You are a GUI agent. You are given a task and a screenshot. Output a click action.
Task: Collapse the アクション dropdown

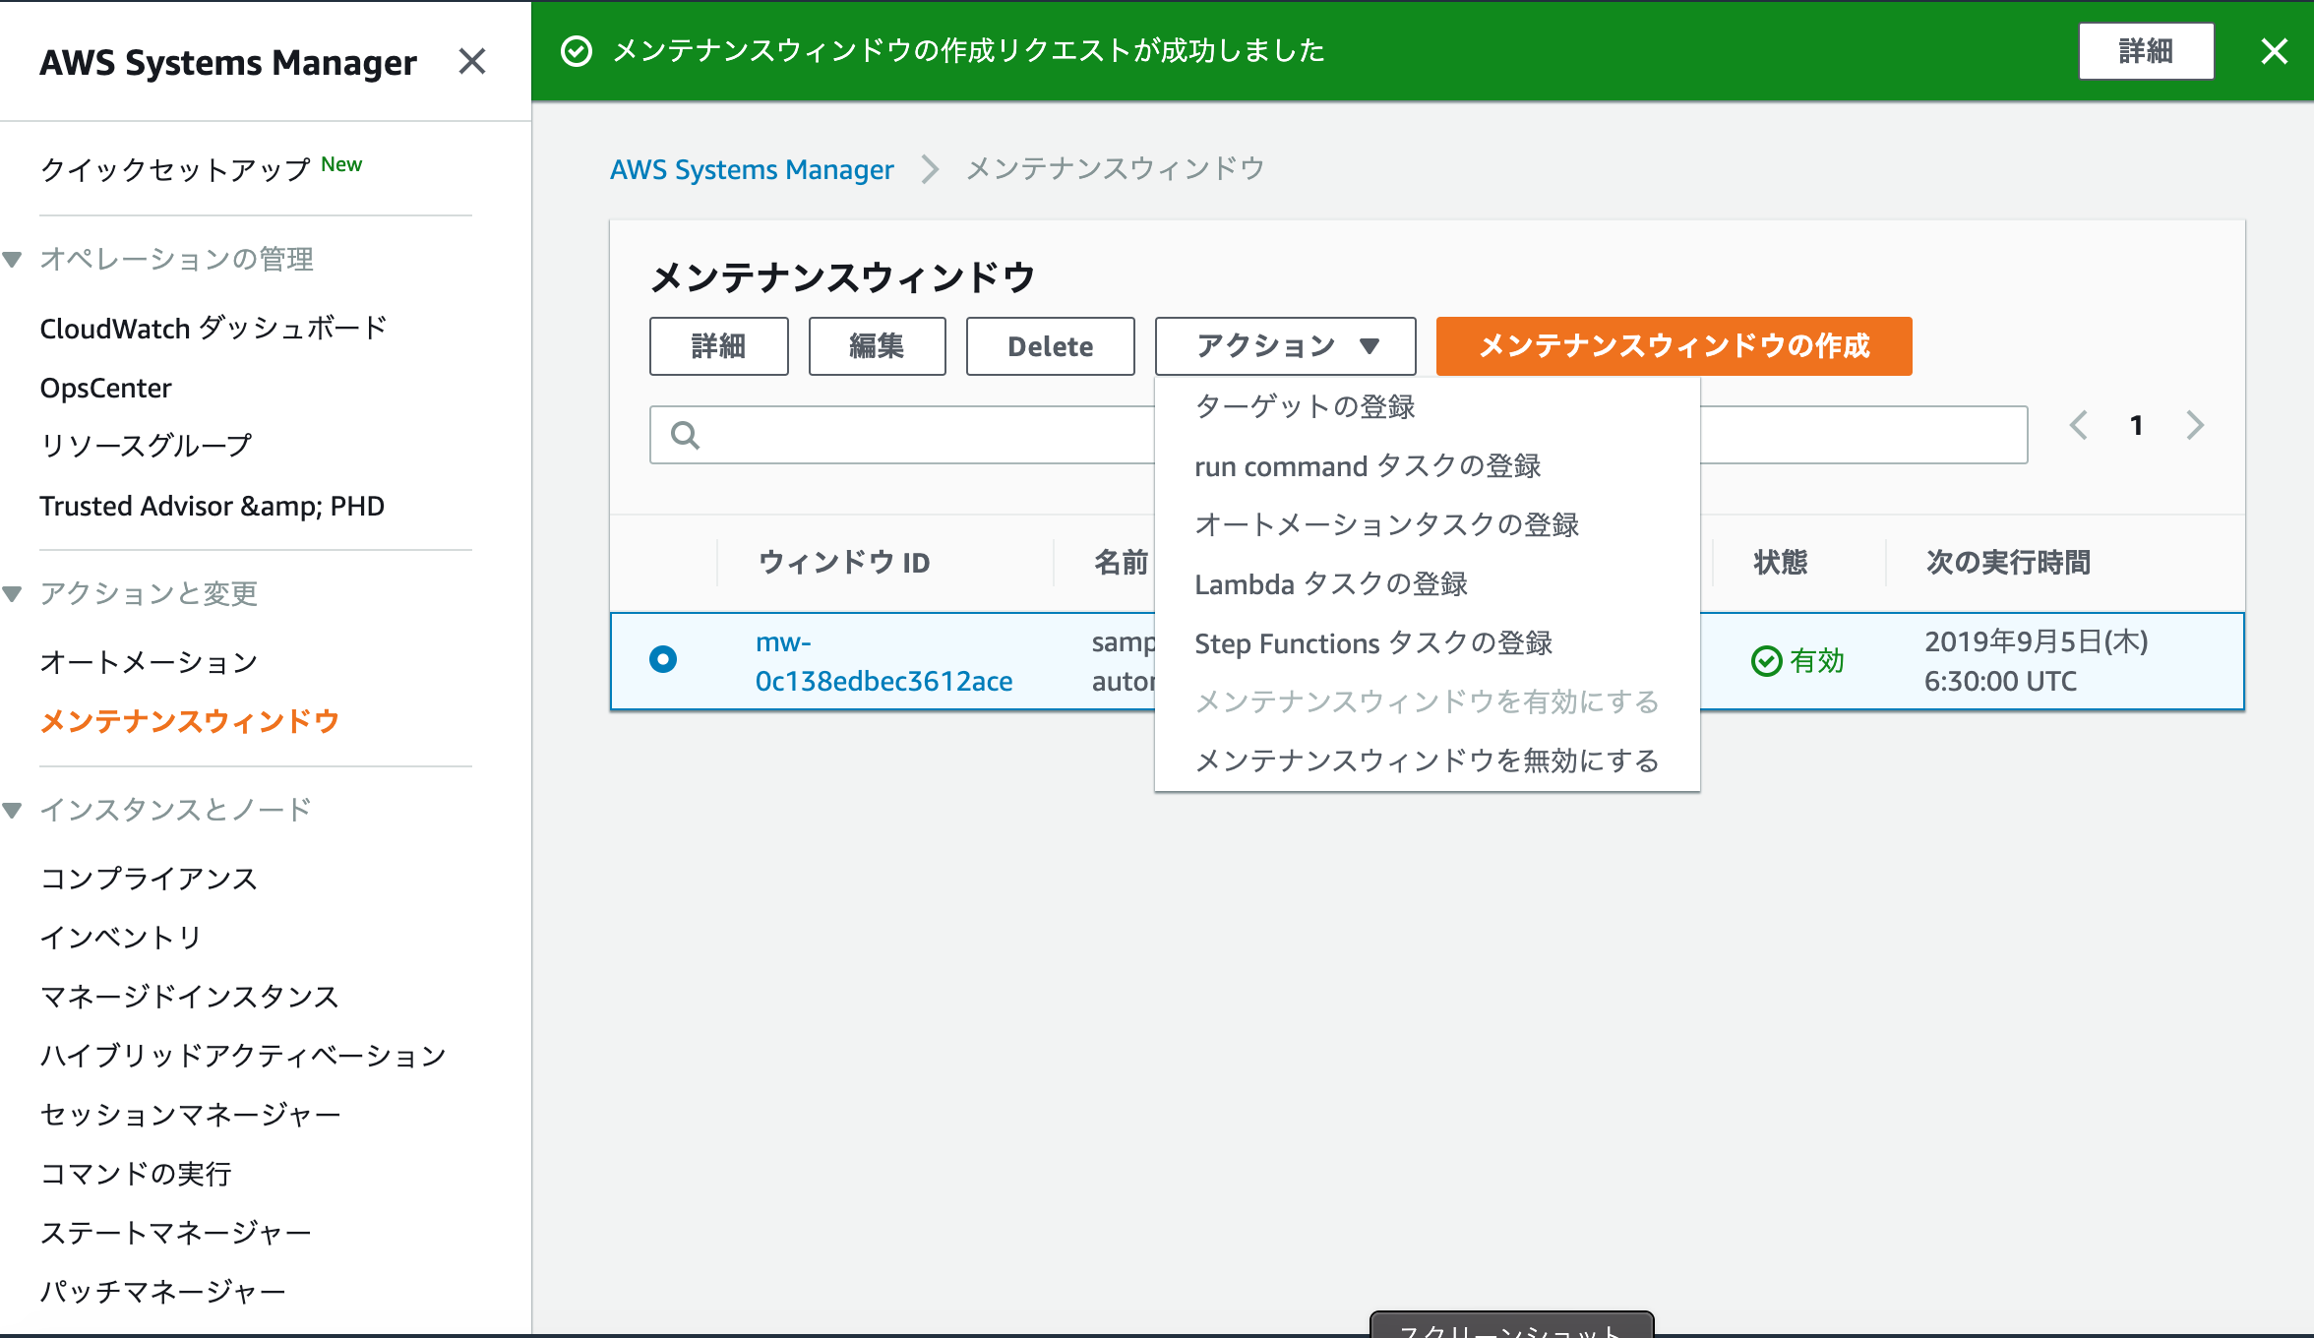coord(1285,346)
